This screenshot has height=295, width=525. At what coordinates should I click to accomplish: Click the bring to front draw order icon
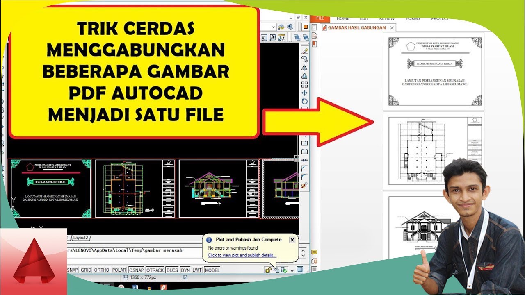pos(297,37)
